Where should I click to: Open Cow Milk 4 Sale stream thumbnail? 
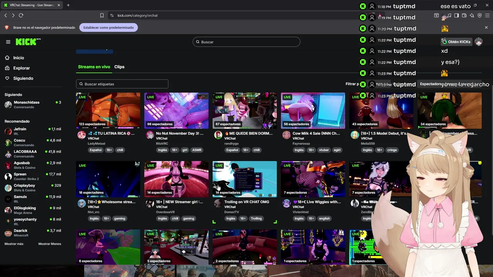coord(313,110)
